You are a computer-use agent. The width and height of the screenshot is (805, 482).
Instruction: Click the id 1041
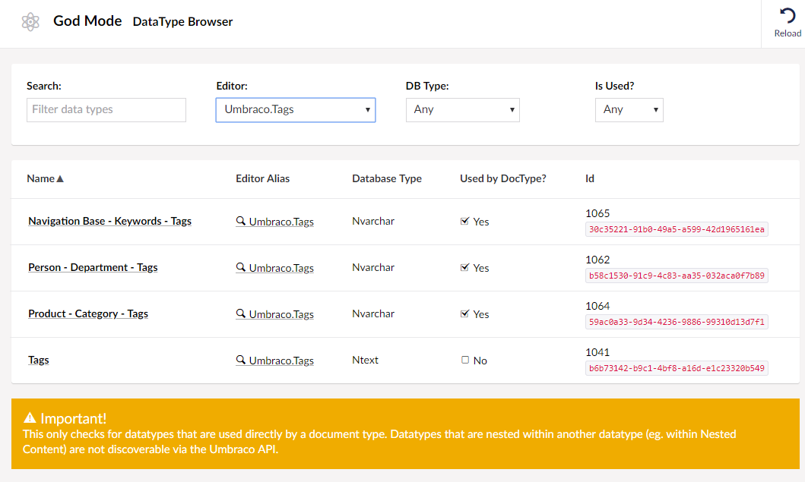(x=597, y=352)
